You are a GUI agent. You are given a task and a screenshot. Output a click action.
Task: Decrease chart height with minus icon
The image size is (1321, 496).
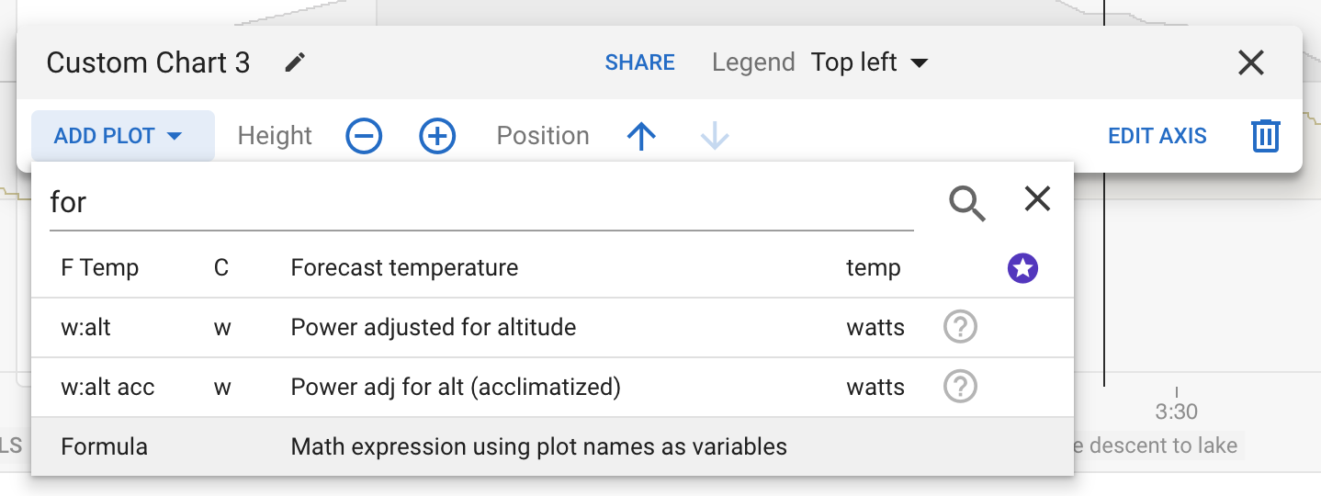pos(364,136)
